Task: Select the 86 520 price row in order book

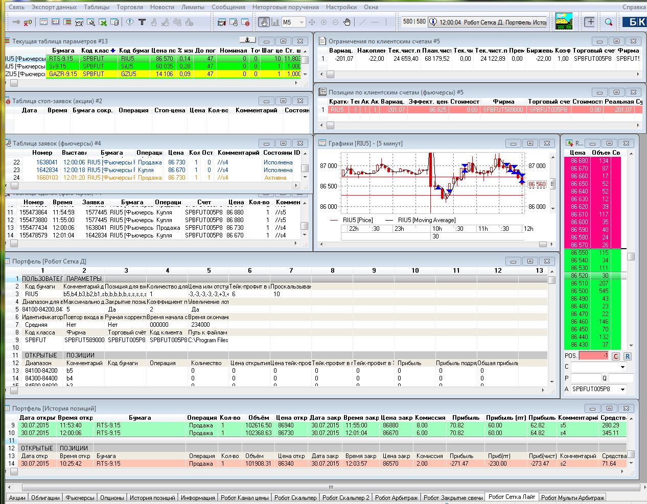Action: [x=593, y=276]
